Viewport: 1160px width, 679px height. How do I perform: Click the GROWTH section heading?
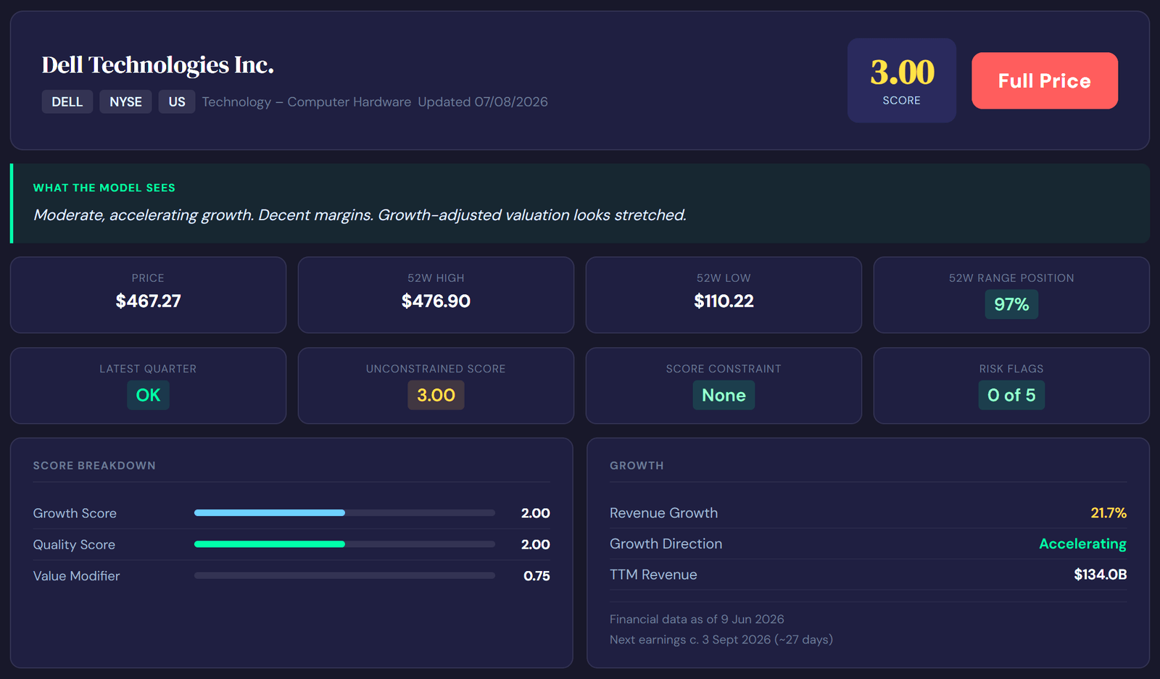pyautogui.click(x=637, y=466)
